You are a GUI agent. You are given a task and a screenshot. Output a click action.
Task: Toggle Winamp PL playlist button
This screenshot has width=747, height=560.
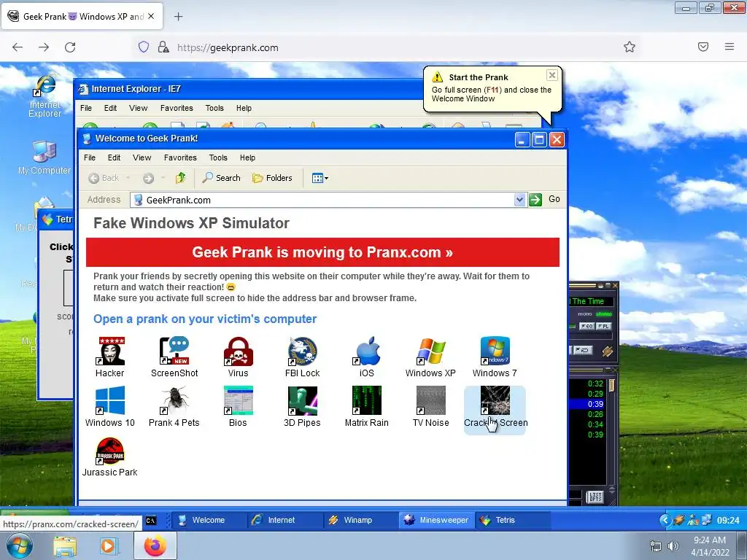pos(603,326)
